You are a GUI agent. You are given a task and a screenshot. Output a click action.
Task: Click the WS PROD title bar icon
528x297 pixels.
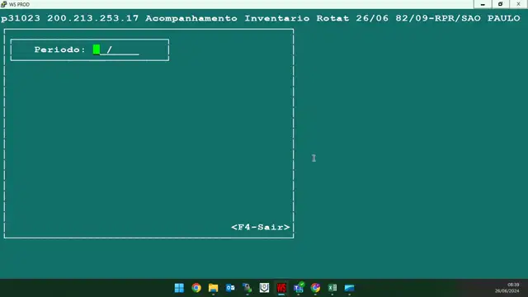[3, 4]
